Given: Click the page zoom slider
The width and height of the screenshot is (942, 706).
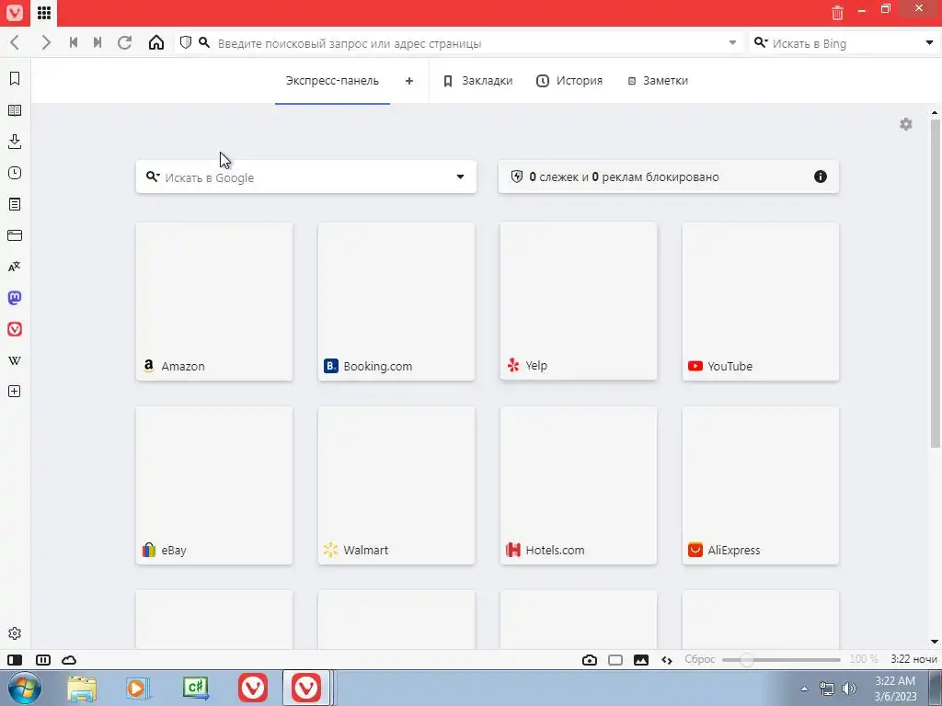Looking at the screenshot, I should coord(781,660).
